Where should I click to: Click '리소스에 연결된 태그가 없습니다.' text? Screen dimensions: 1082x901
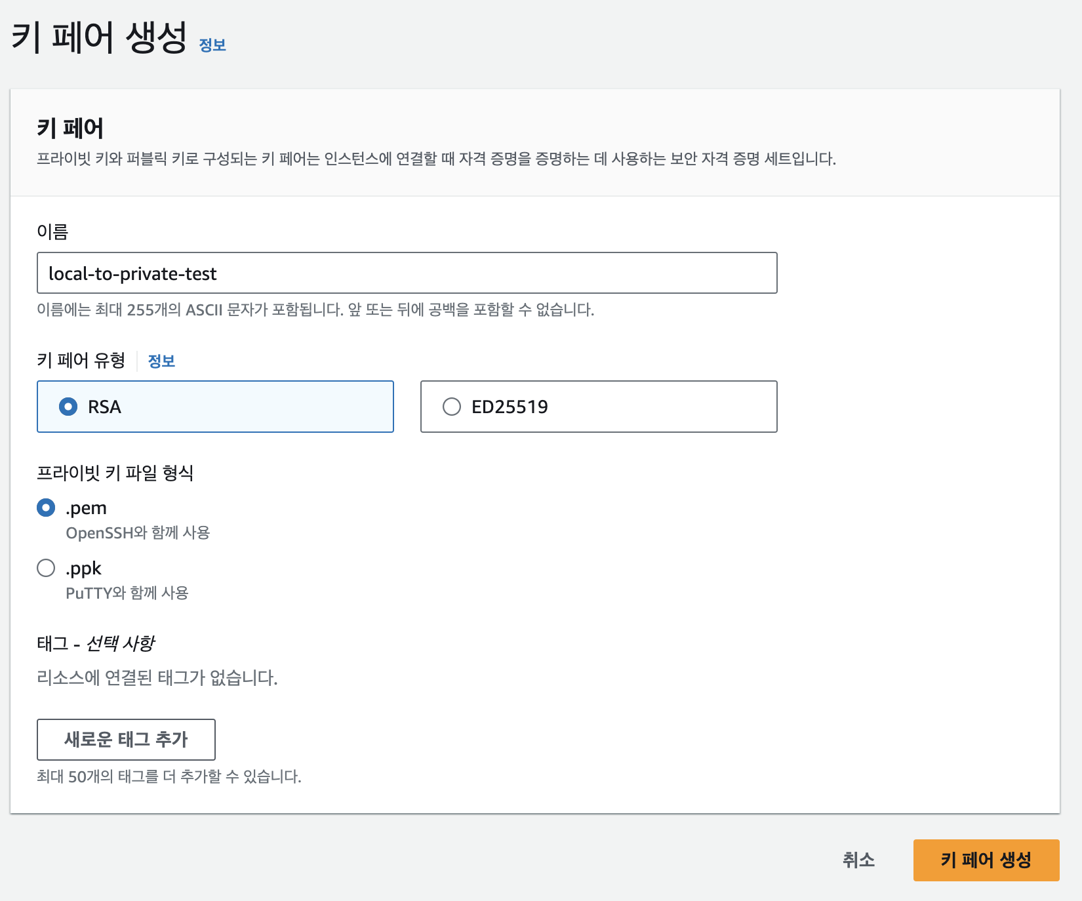157,677
